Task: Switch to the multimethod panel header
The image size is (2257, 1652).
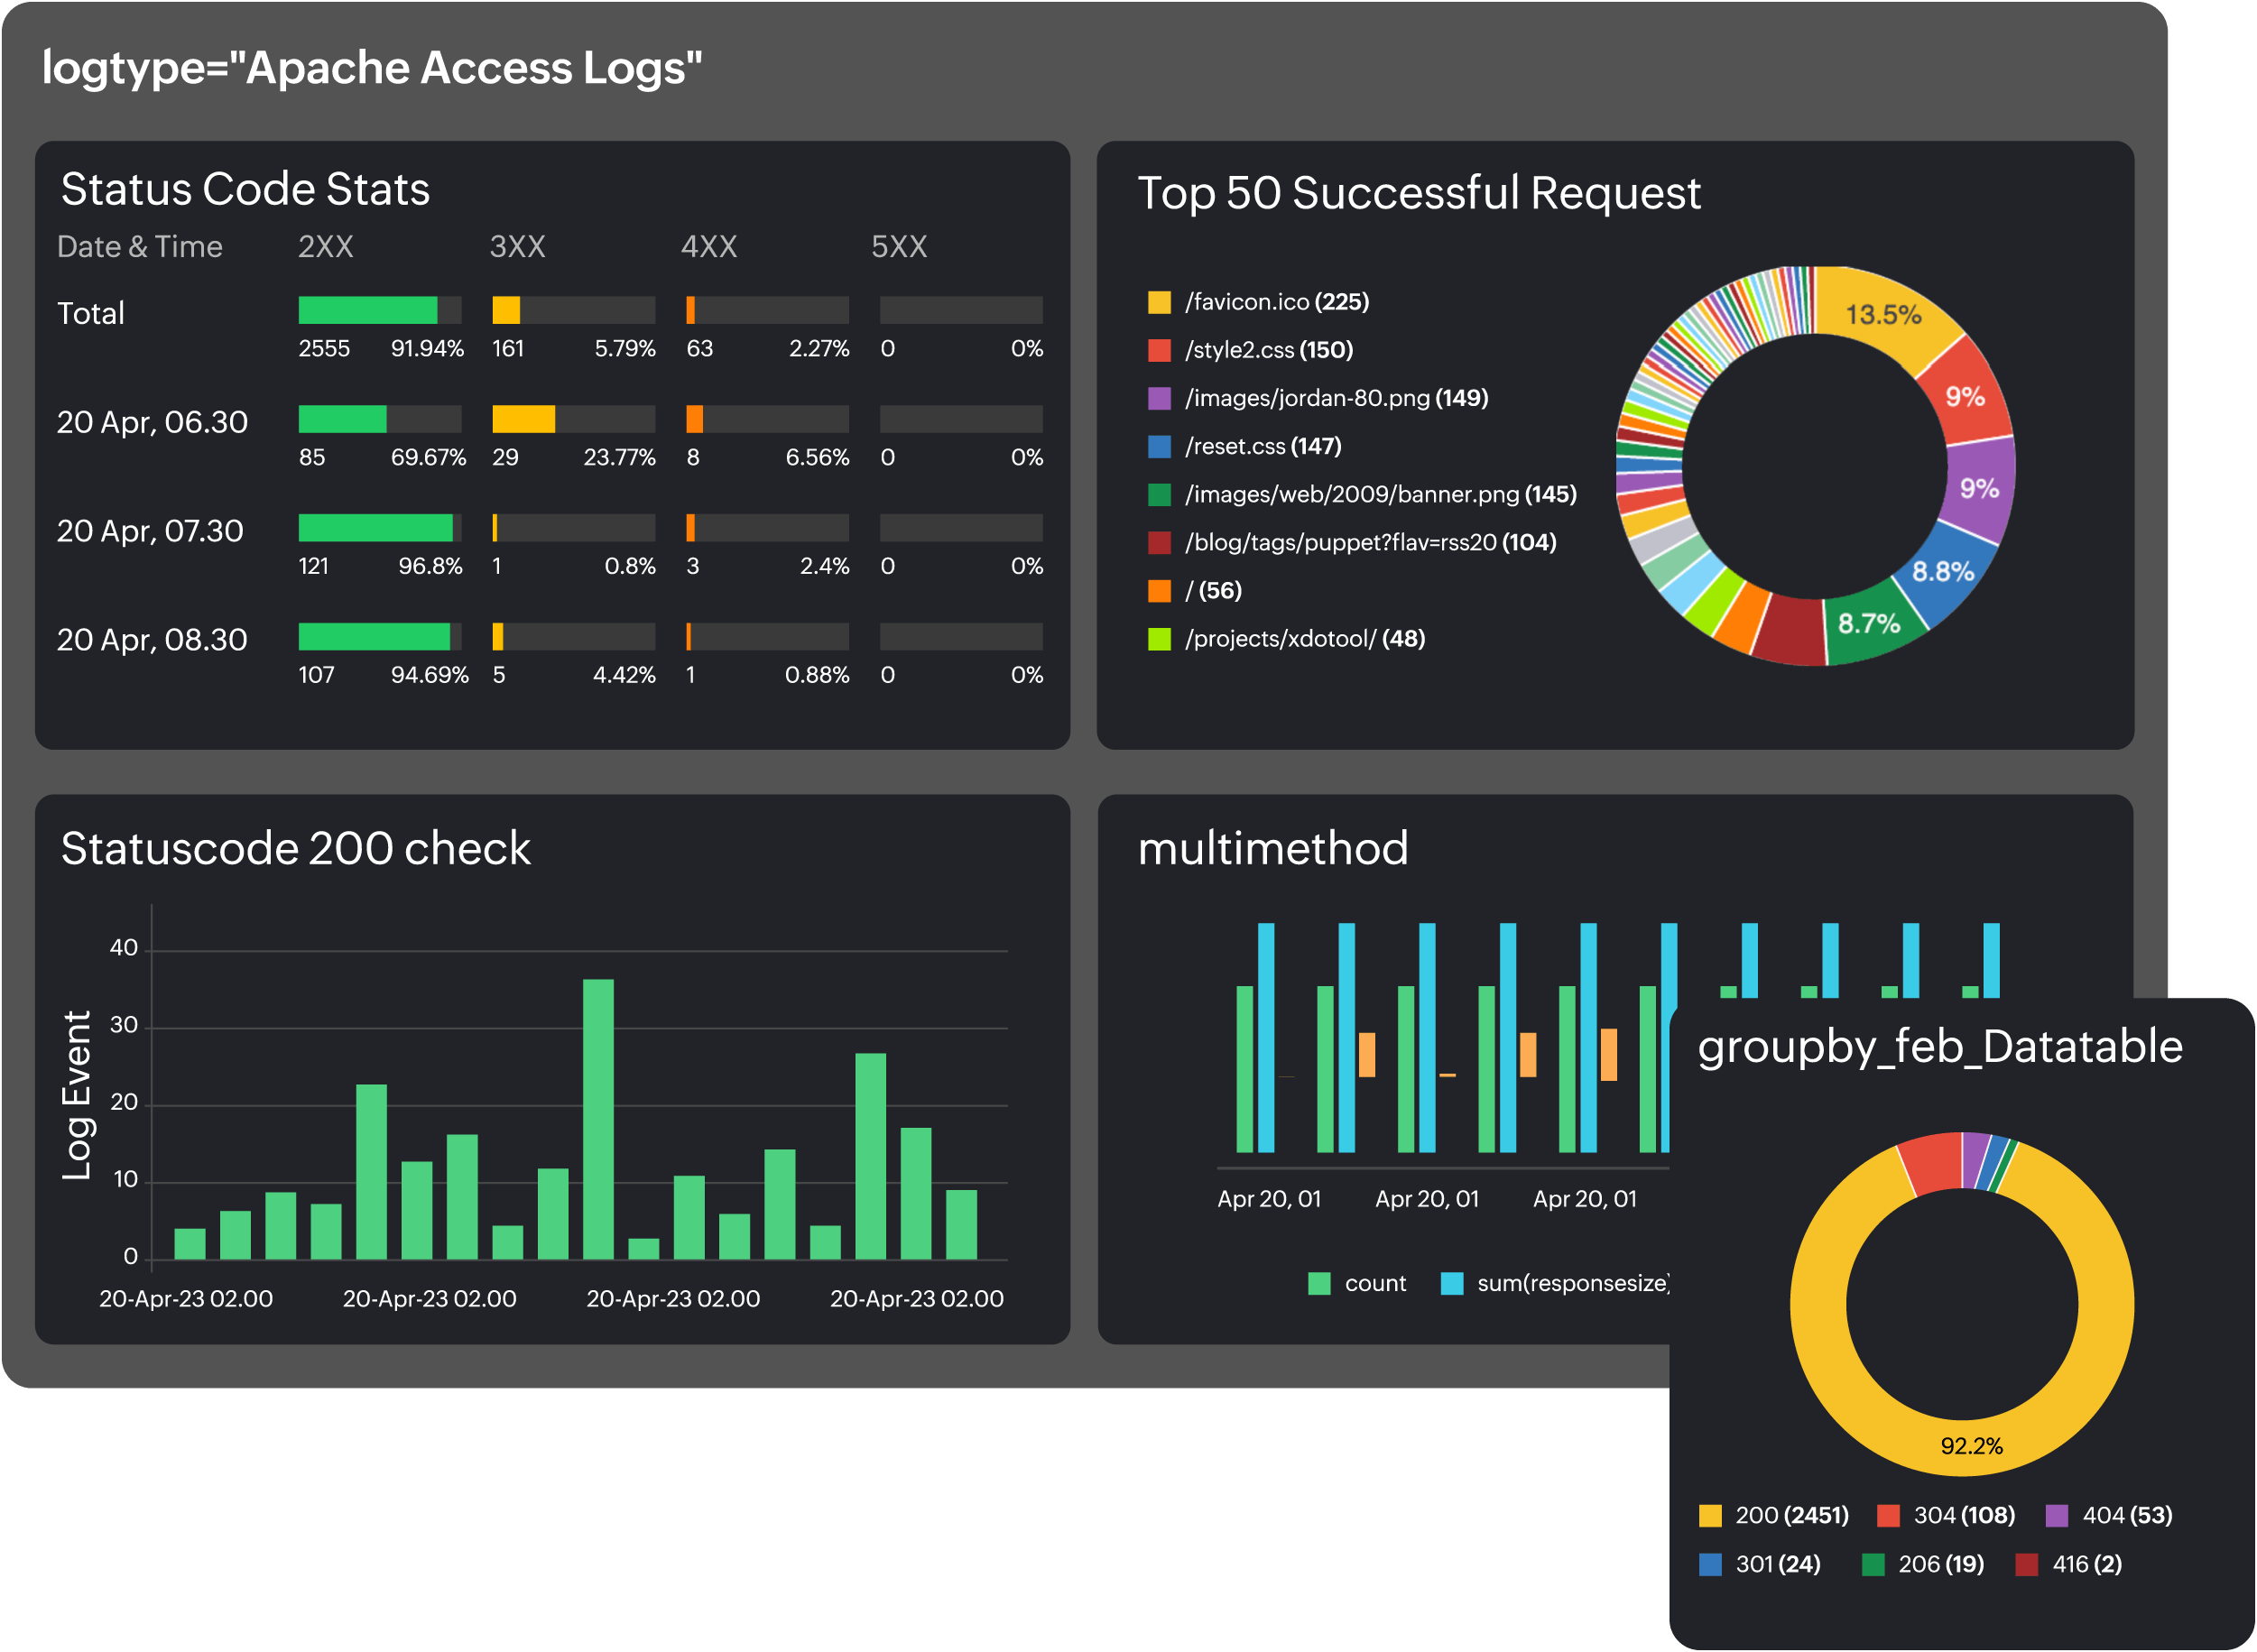Action: (1275, 849)
